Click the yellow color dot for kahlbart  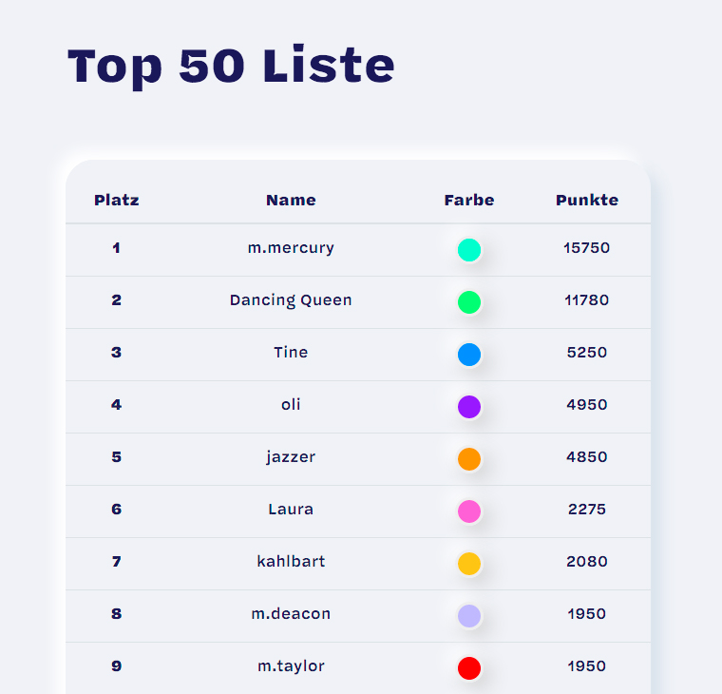click(x=469, y=564)
